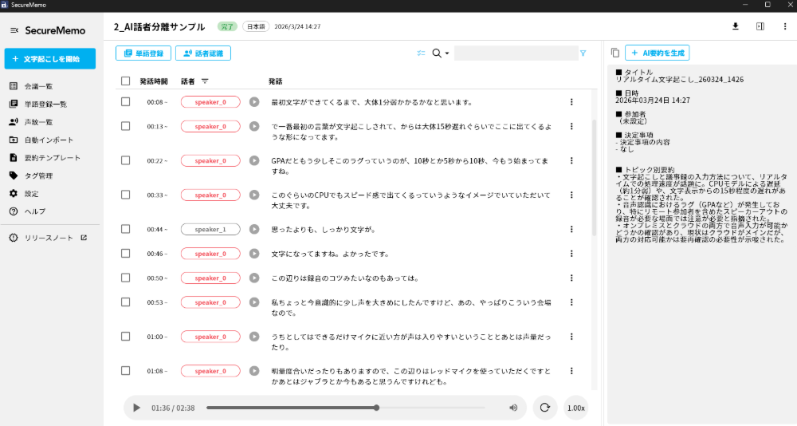Open the header three-dot options menu
797x426 pixels.
(x=785, y=26)
